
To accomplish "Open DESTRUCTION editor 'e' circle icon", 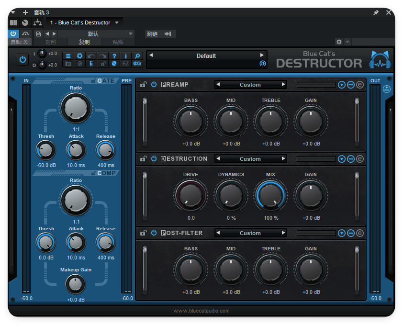I will [360, 159].
